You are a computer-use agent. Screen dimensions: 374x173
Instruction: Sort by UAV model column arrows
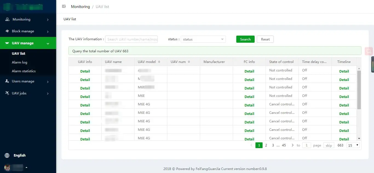tap(159, 62)
